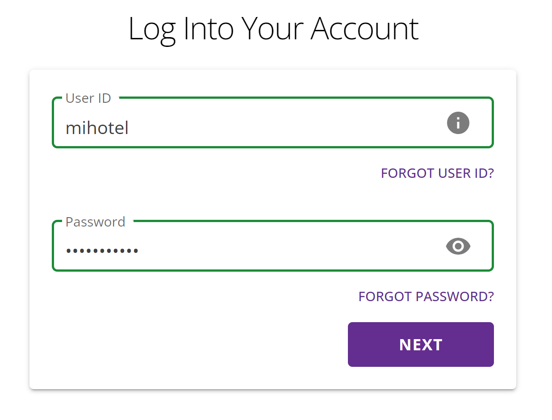This screenshot has height=420, width=552.
Task: Click the Password field label
Action: coord(95,222)
